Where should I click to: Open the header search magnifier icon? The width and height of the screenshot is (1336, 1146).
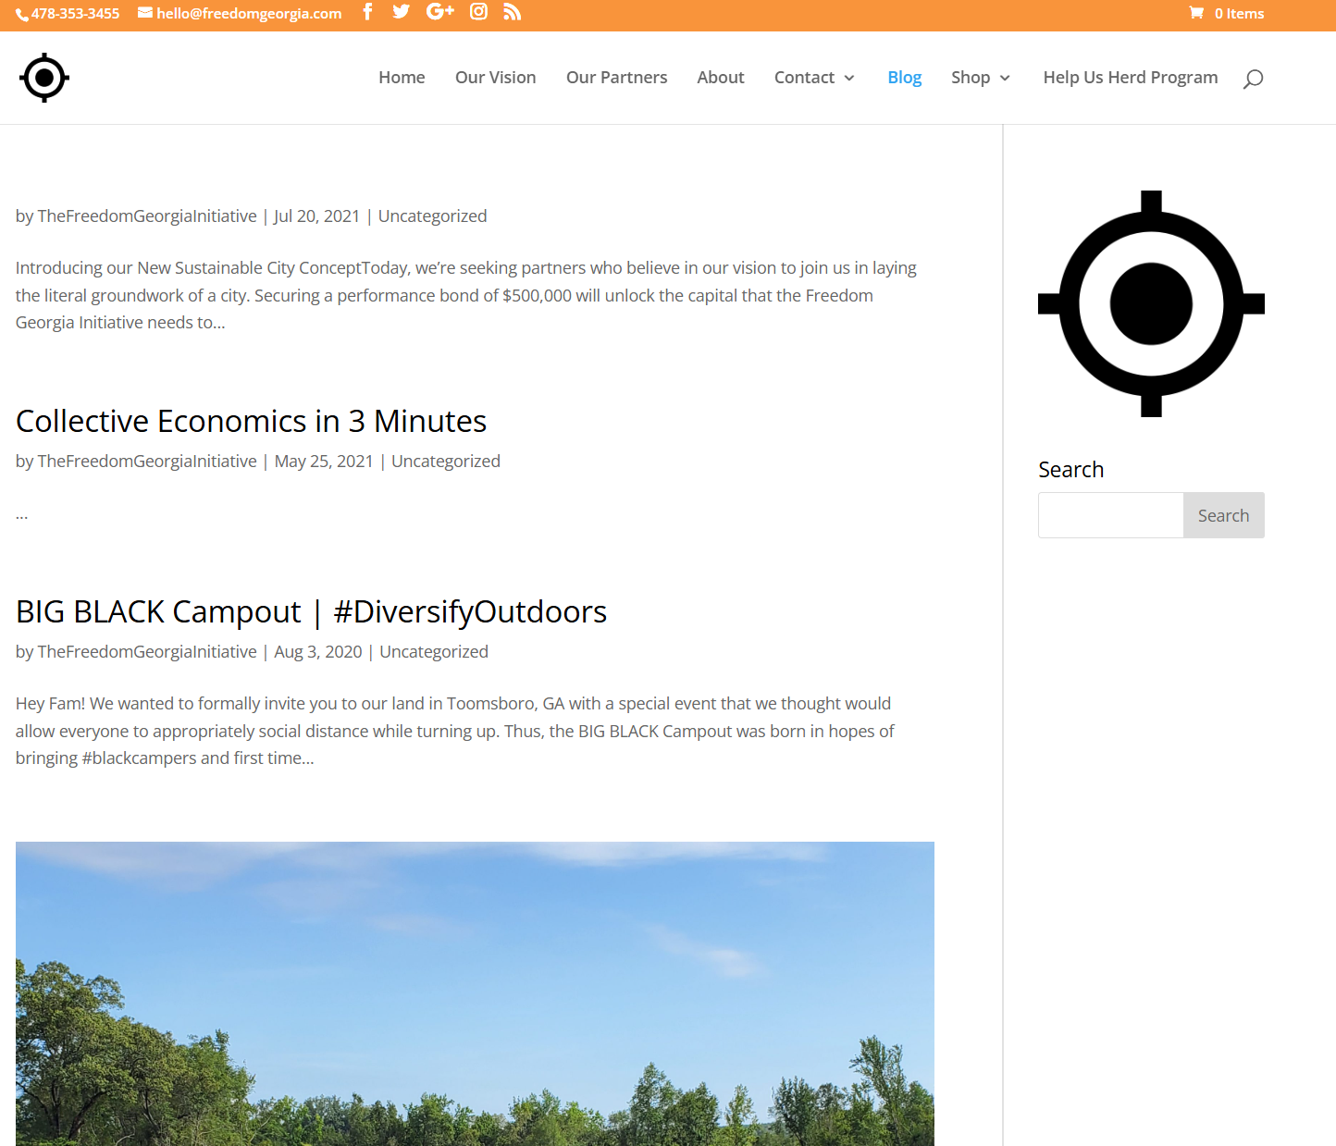coord(1253,79)
